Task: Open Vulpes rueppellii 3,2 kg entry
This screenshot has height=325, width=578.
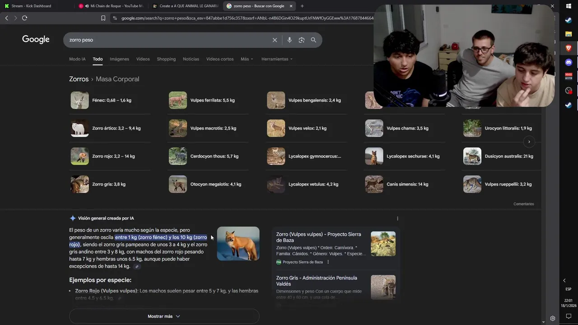Action: point(502,184)
